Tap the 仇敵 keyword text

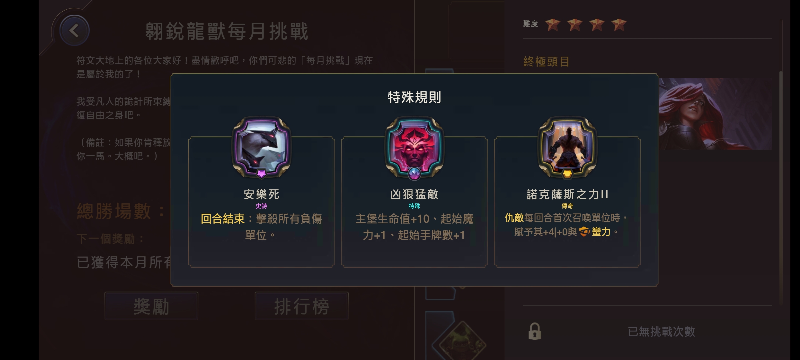pyautogui.click(x=514, y=218)
